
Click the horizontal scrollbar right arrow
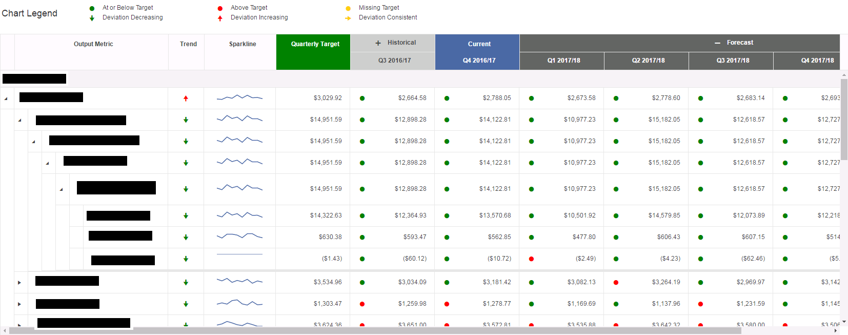[x=835, y=331]
